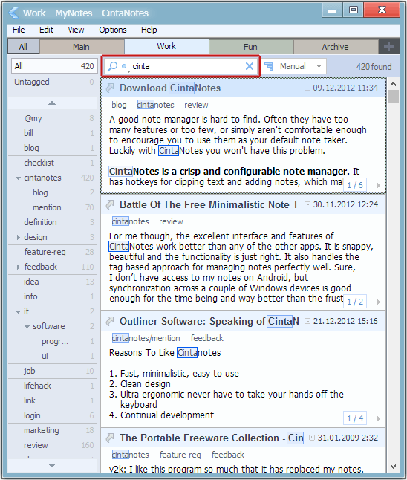Click the CintaNotes back arrow logo icon

[x=14, y=13]
